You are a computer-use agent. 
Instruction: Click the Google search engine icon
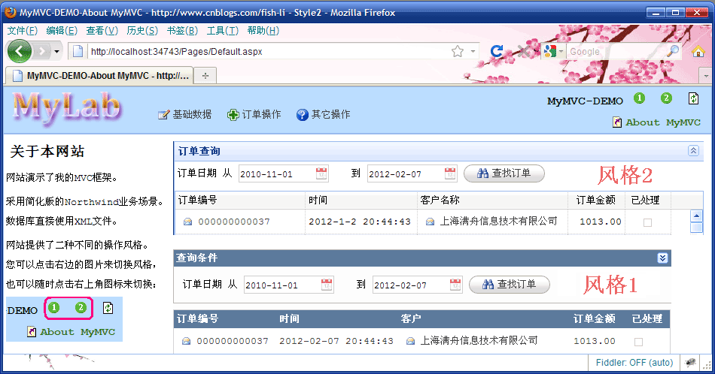pos(550,51)
